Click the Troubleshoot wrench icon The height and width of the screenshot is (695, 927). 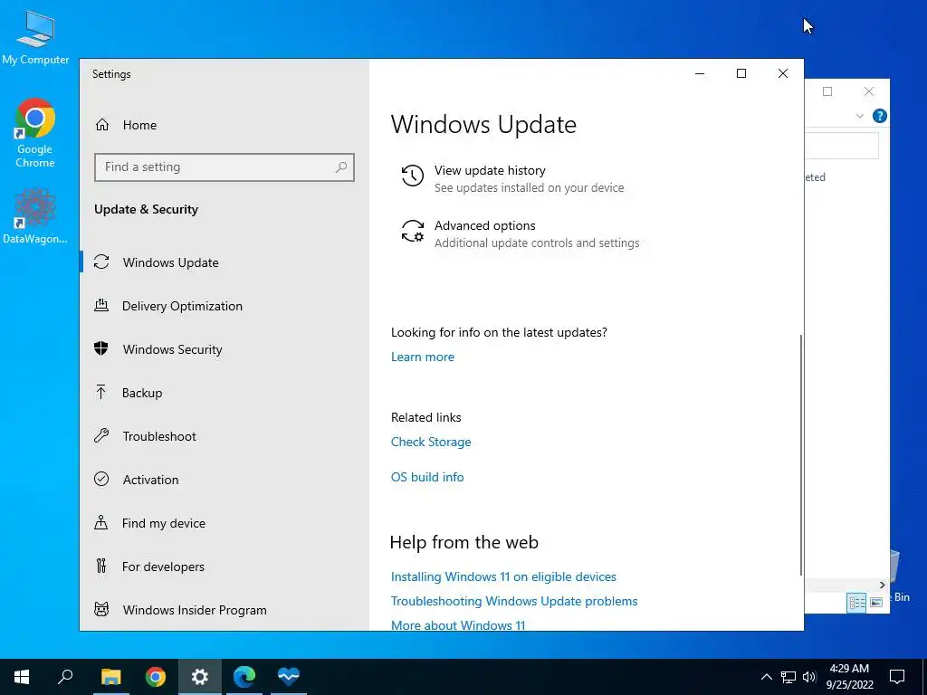tap(101, 436)
